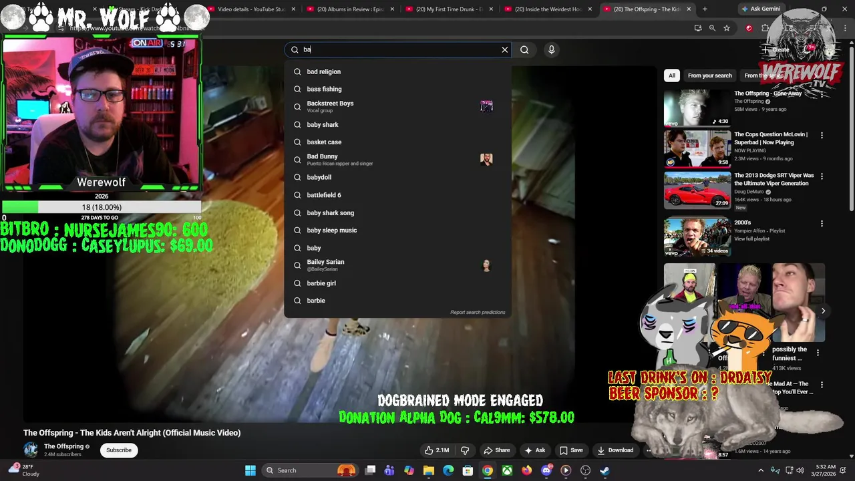
Task: Open options menu for Dodge Viper video
Action: click(822, 176)
